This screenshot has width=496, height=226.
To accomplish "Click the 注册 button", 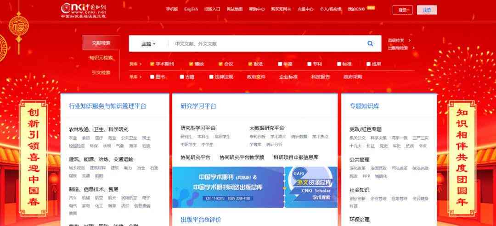I will pos(427,10).
